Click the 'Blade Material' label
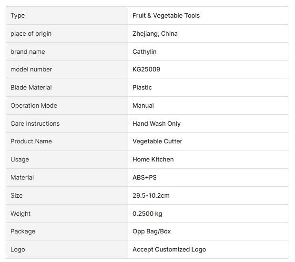295x262 pixels. (x=31, y=88)
